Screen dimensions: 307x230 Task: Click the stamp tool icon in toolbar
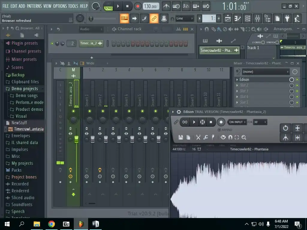164,19
